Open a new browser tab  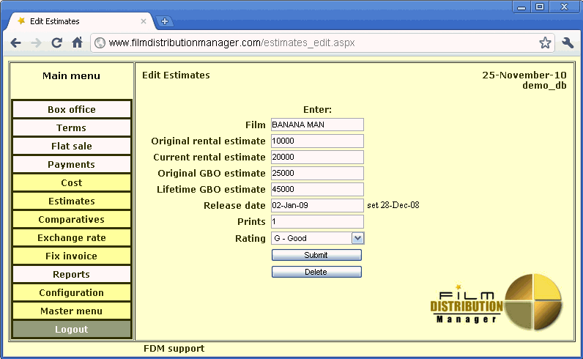click(165, 21)
